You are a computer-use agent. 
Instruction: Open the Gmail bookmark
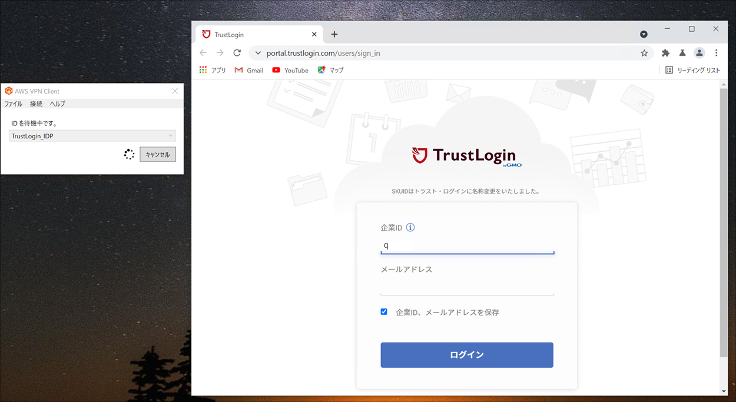249,70
